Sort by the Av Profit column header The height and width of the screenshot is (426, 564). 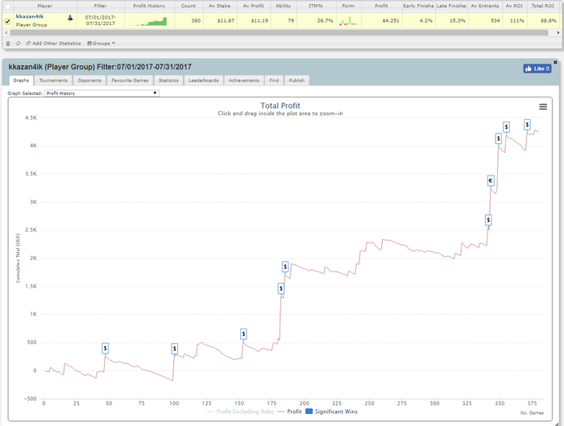[253, 6]
